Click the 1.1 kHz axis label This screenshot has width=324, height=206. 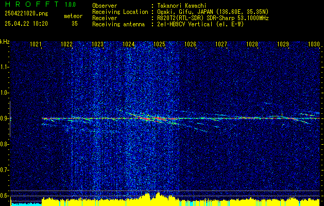[x=4, y=67]
